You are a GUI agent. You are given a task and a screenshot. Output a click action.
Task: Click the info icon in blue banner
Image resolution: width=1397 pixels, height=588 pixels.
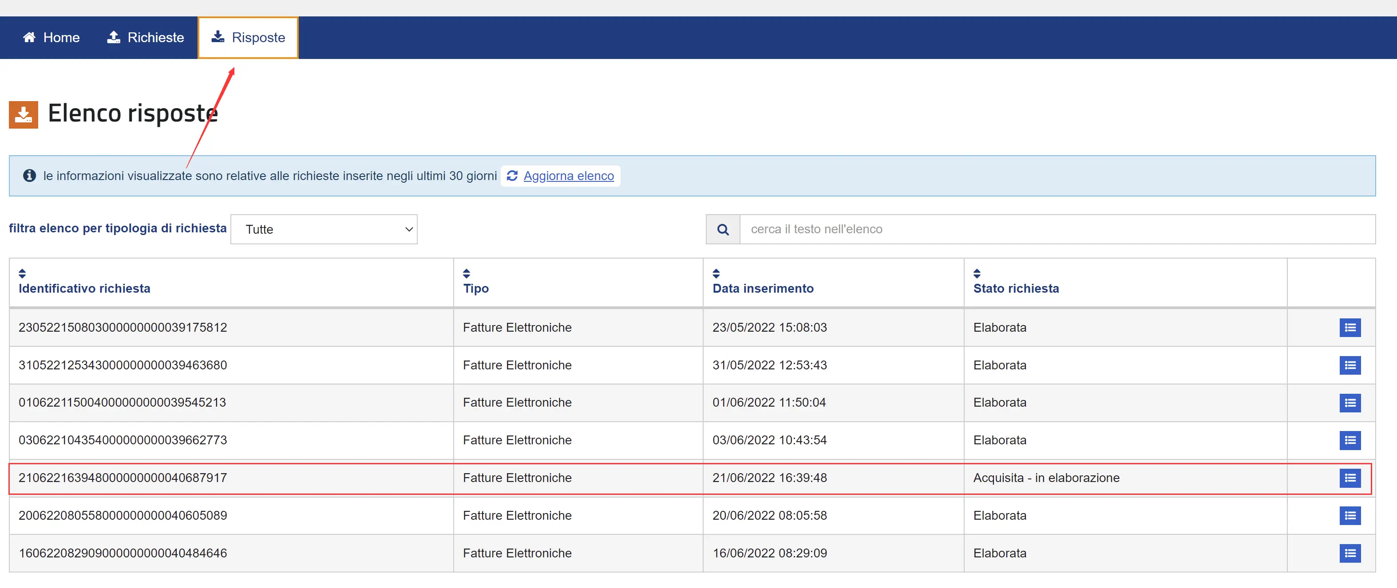pyautogui.click(x=29, y=176)
